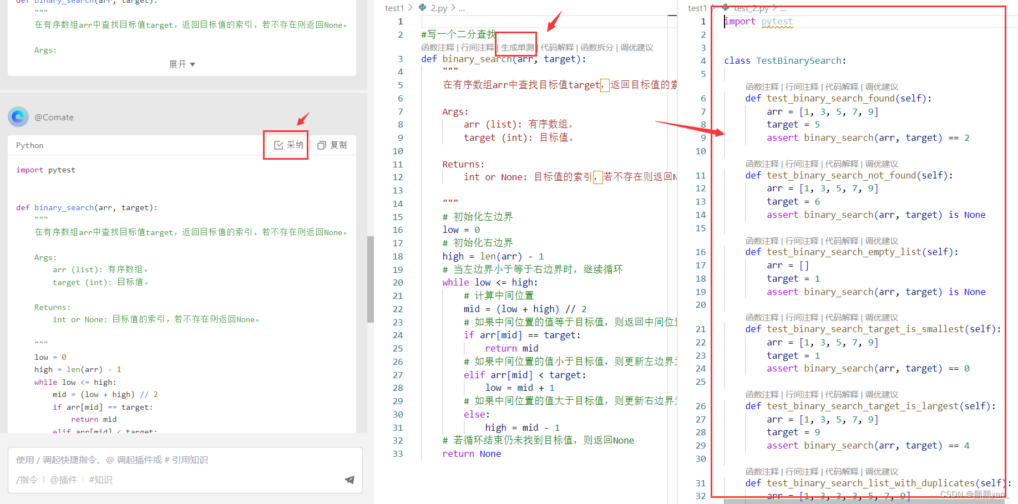1018x504 pixels.
Task: Click 行间注释 code lens above def binary_search
Action: [x=477, y=48]
